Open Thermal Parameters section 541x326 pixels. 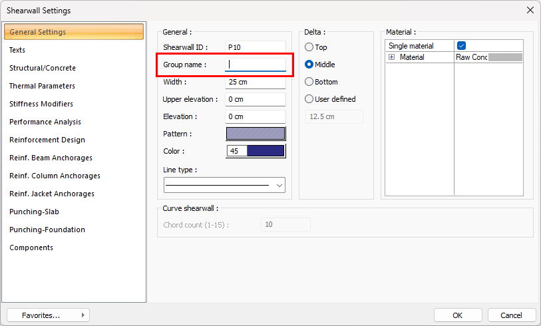point(42,86)
